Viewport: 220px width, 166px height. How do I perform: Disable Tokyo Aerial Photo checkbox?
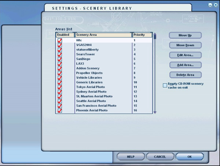click(60, 87)
